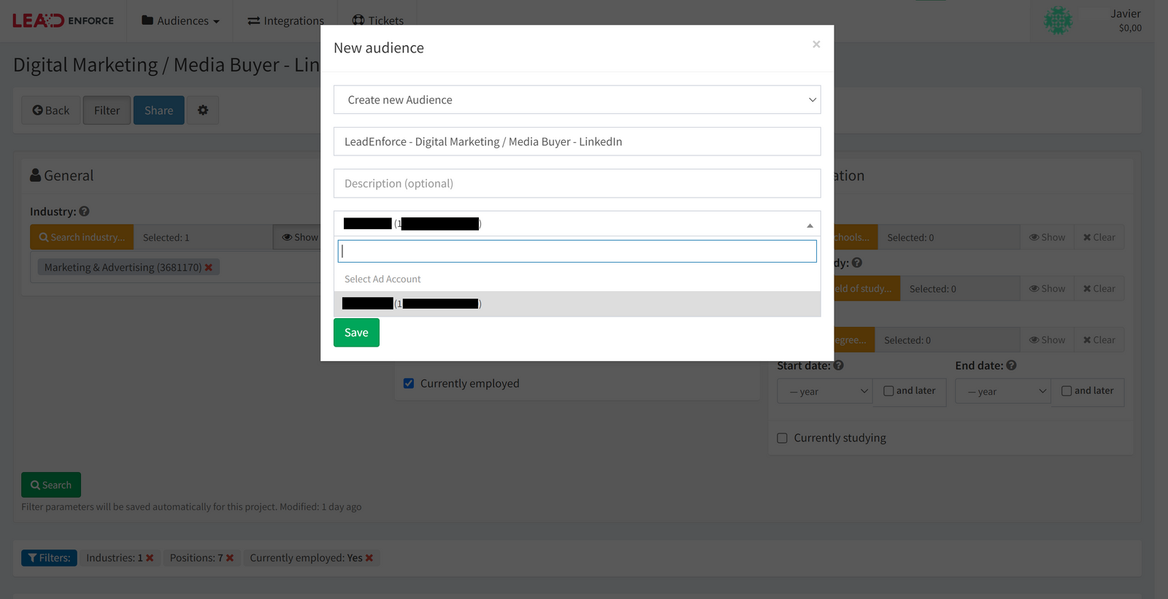Show selected schools
Viewport: 1168px width, 599px height.
(1047, 237)
